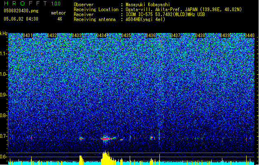This screenshot has height=165, width=259.
Task: Click the 0439 time marker
Action: [x=225, y=35]
